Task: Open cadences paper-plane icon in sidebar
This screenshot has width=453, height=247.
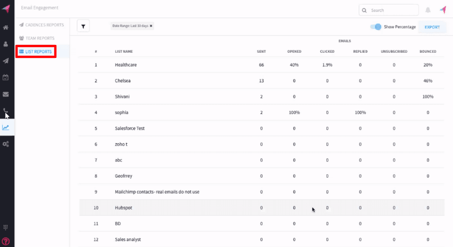Action: coord(6,61)
